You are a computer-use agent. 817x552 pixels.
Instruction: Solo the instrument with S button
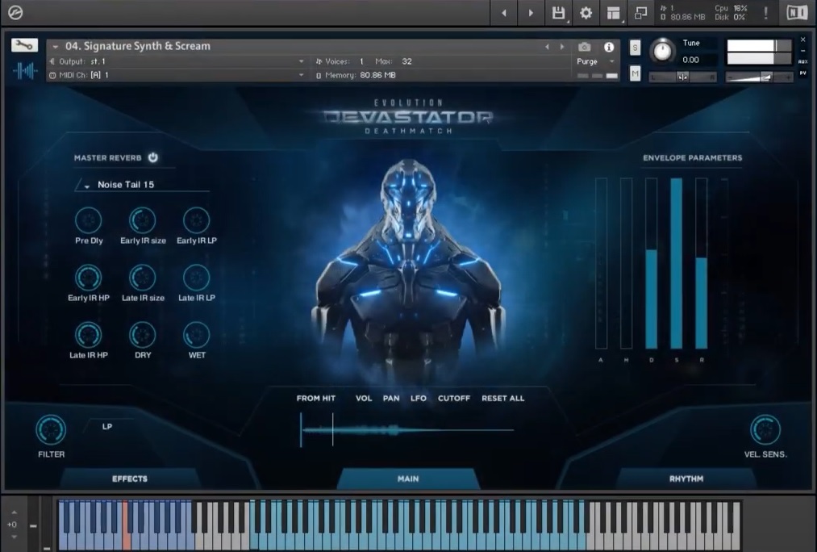coord(635,48)
